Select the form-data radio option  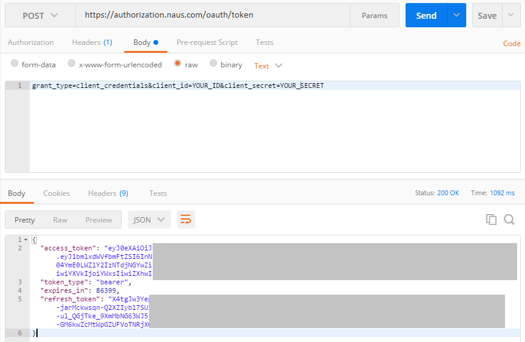coord(15,64)
